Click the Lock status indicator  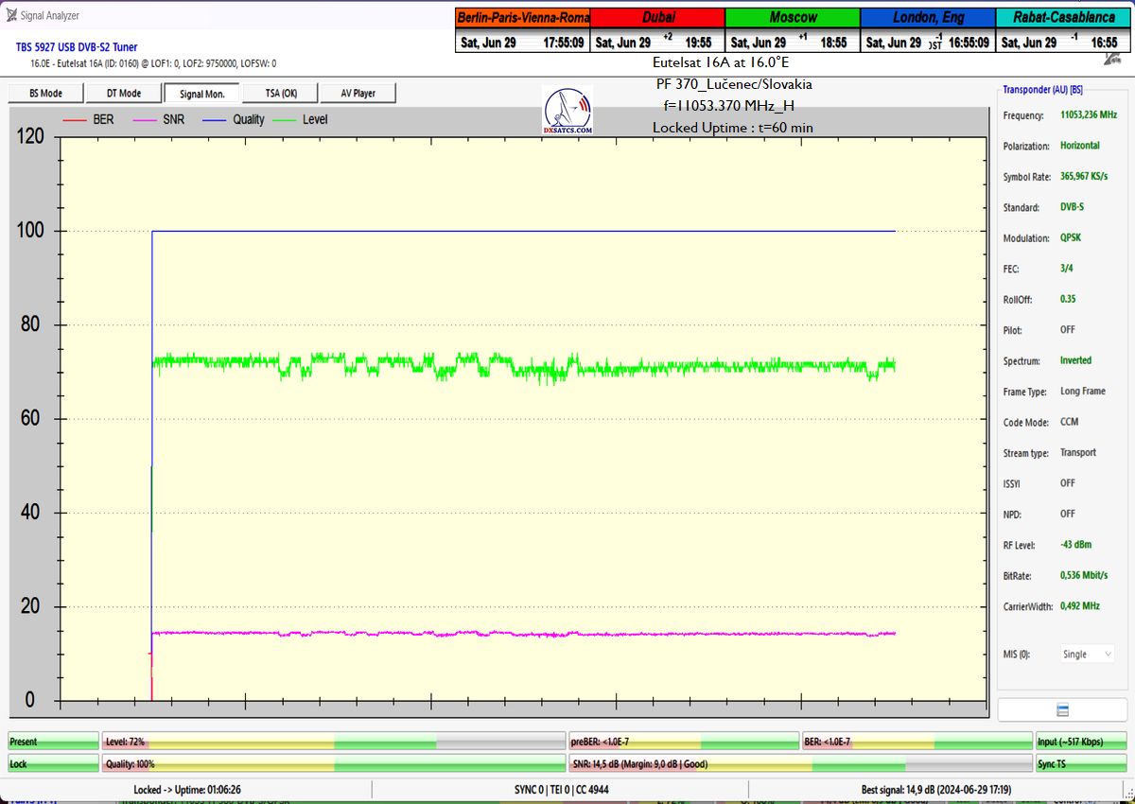click(x=53, y=763)
